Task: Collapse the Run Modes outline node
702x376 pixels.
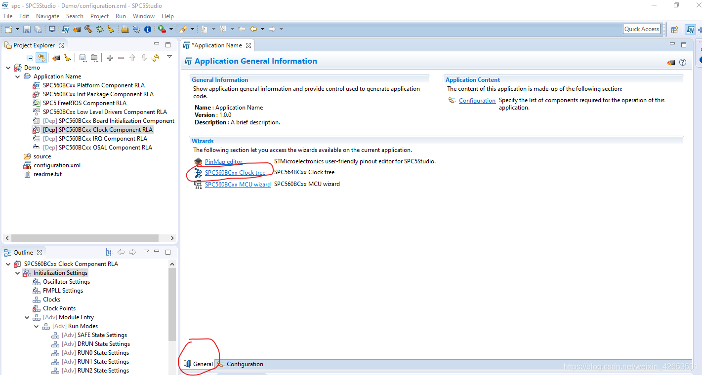Action: (36, 326)
